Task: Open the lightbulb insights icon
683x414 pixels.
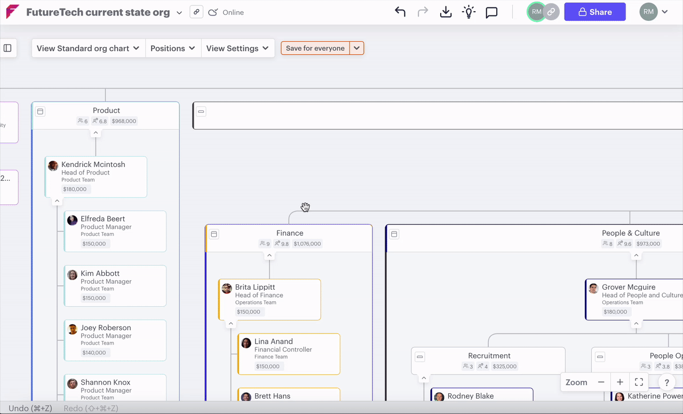Action: point(468,12)
